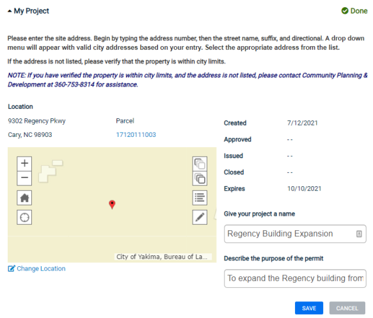This screenshot has width=373, height=318.
Task: Open the Change Location link
Action: click(x=41, y=269)
